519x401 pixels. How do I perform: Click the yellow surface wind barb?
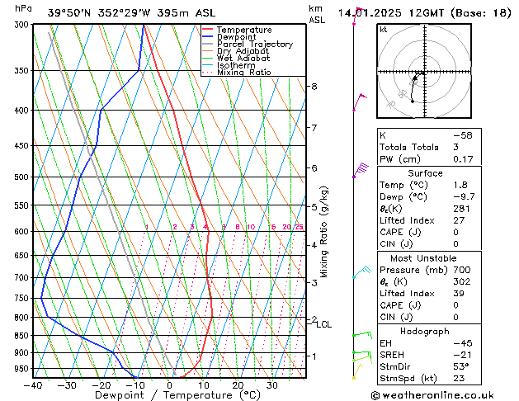(x=358, y=371)
